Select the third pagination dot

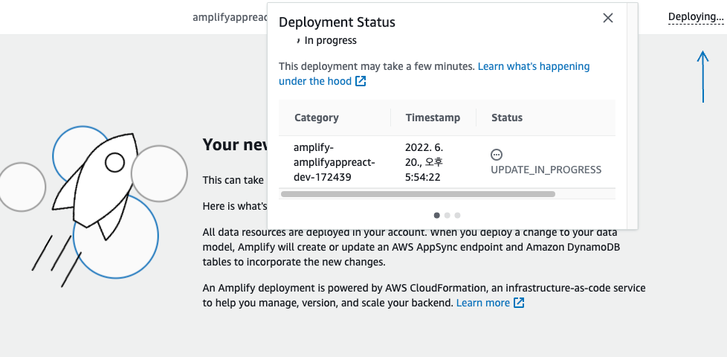458,215
